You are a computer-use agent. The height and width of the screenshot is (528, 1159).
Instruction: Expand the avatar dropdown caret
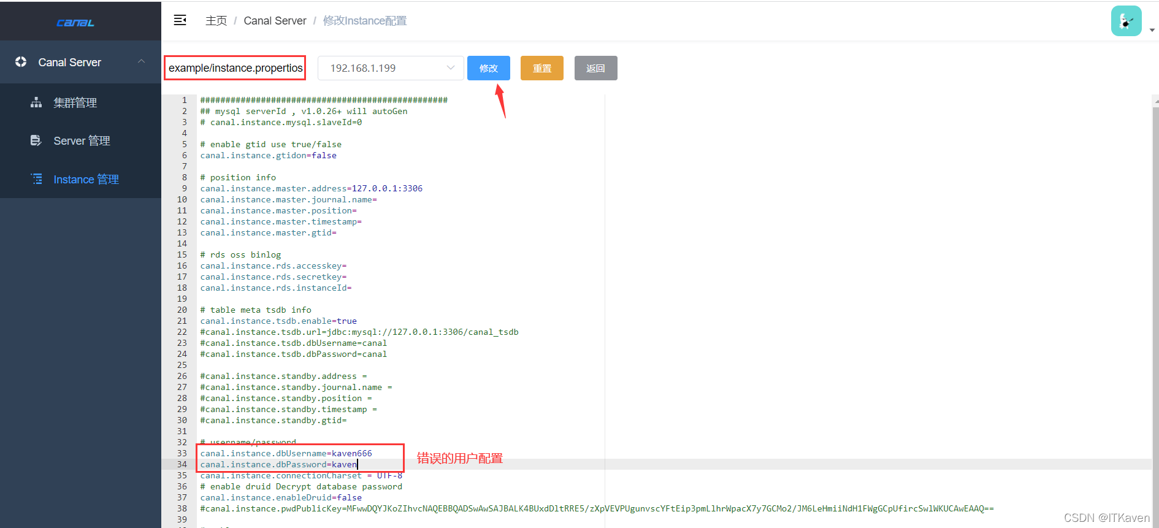[1152, 30]
